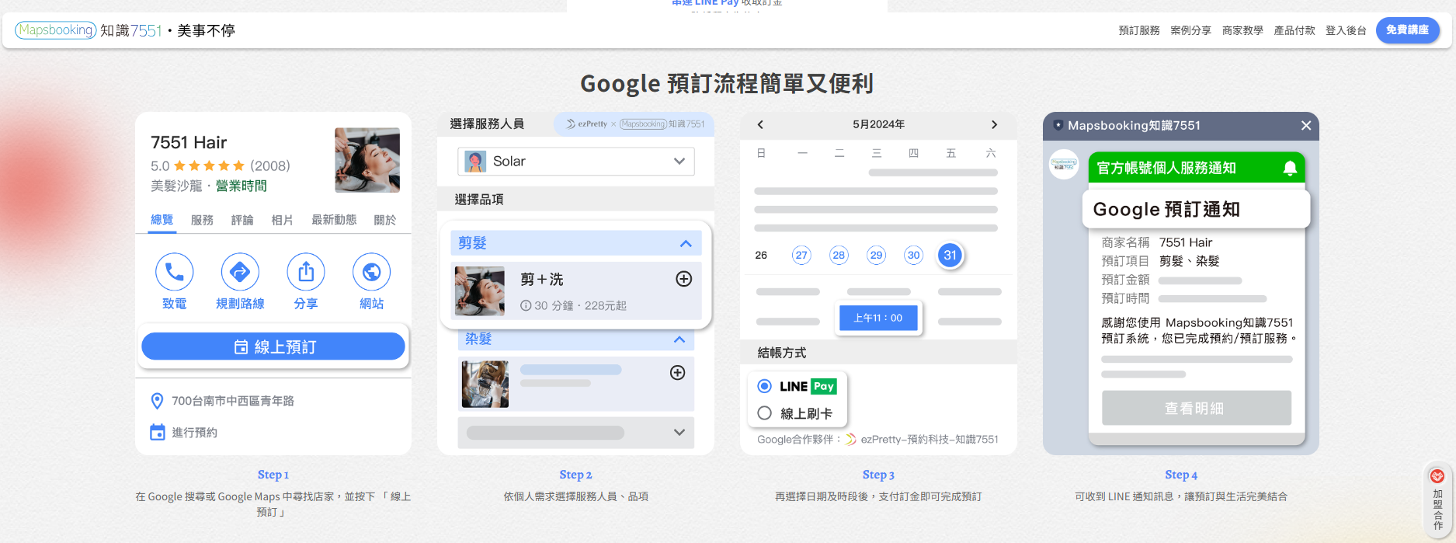This screenshot has width=1456, height=543.
Task: Click the plus icon beside 剪+洗
Action: click(683, 279)
